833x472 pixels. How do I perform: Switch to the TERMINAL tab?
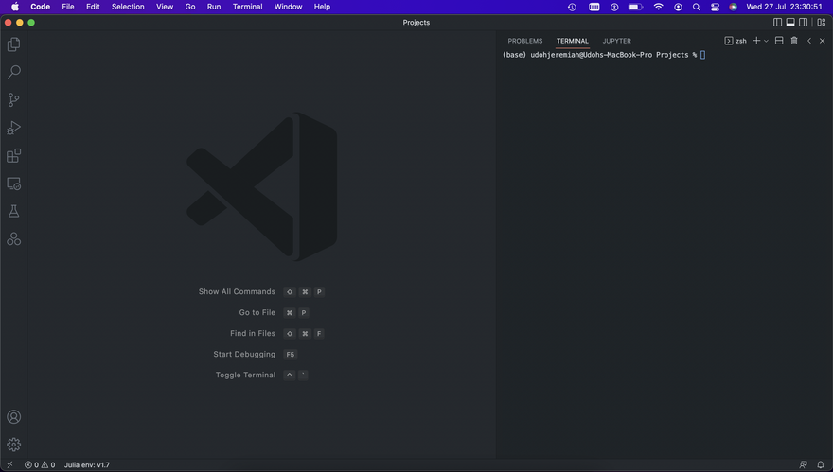572,41
